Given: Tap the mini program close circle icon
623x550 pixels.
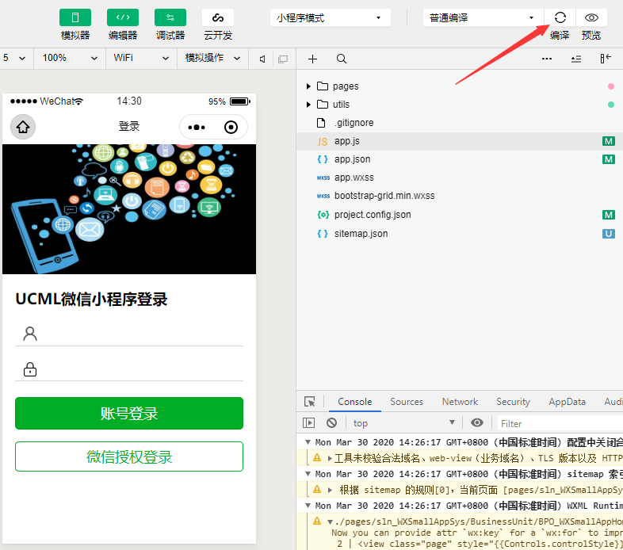Looking at the screenshot, I should coord(231,127).
